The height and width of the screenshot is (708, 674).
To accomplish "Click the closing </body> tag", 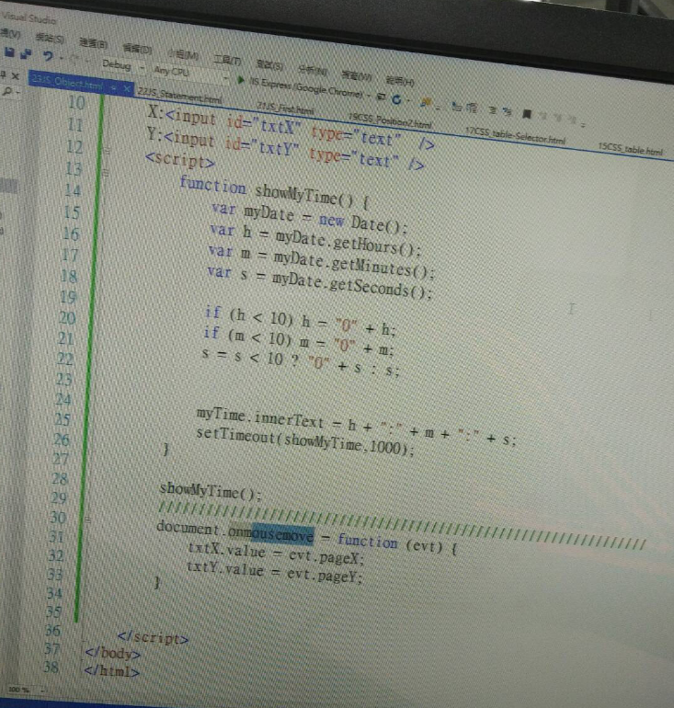I will (113, 654).
